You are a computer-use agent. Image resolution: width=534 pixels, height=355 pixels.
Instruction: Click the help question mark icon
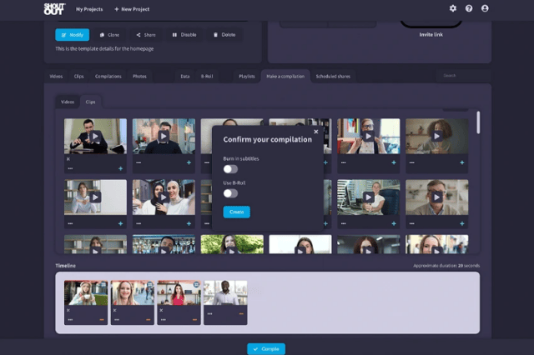[469, 8]
